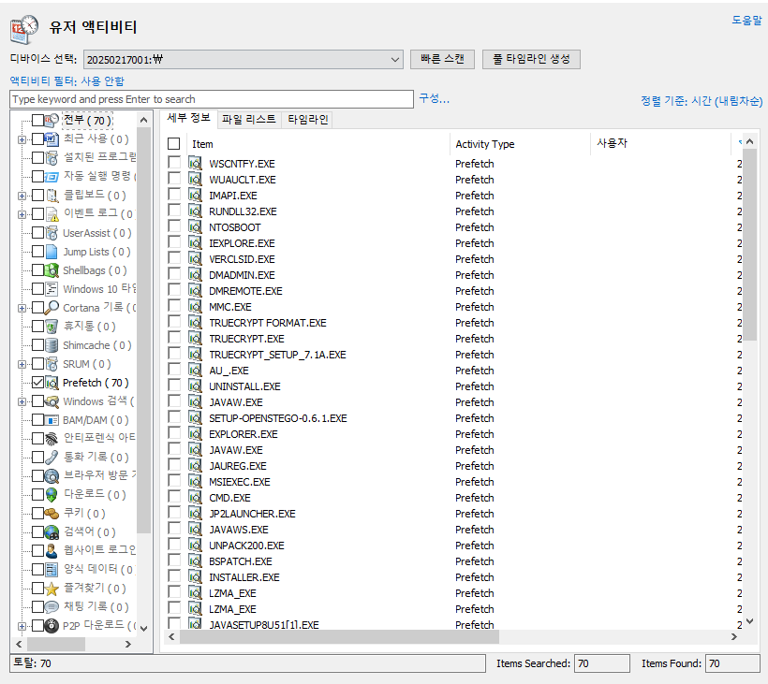Image resolution: width=768 pixels, height=684 pixels.
Task: Click the Shimcache database icon
Action: [x=52, y=345]
